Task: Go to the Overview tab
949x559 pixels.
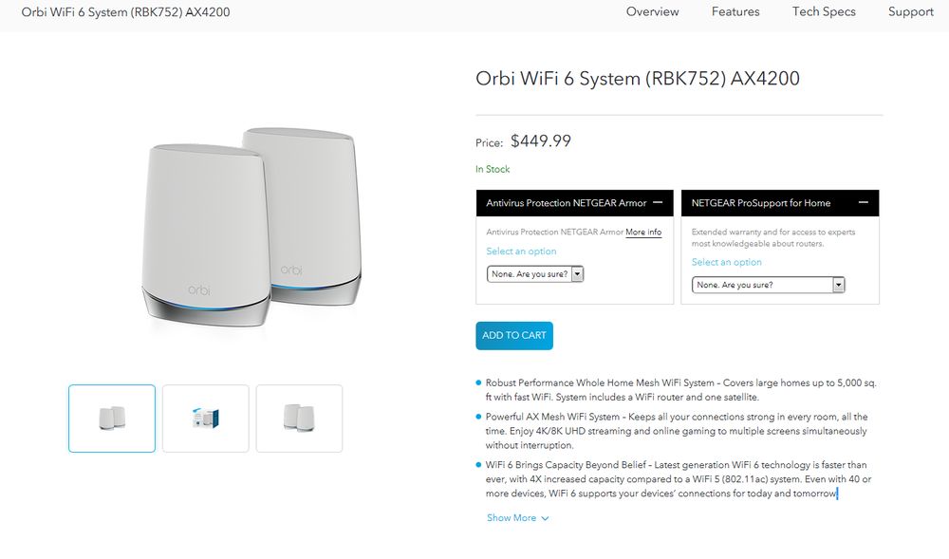Action: (x=652, y=12)
